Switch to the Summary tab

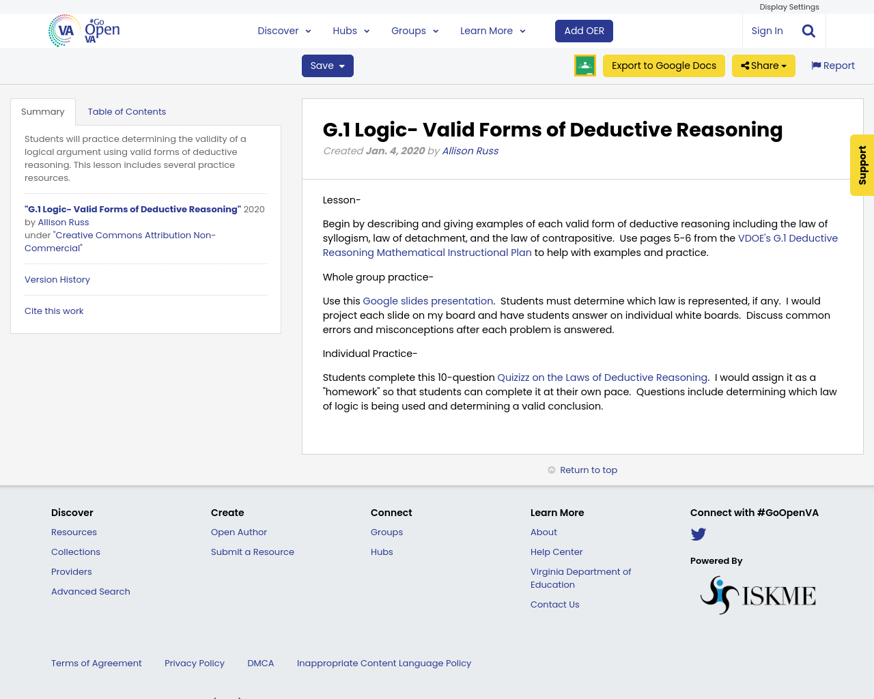(43, 112)
